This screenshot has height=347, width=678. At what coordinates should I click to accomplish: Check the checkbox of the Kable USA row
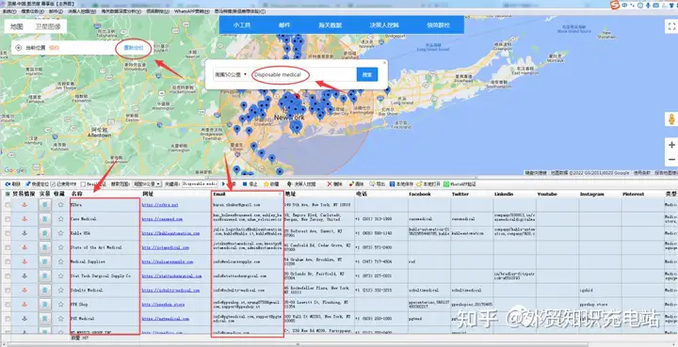point(8,233)
